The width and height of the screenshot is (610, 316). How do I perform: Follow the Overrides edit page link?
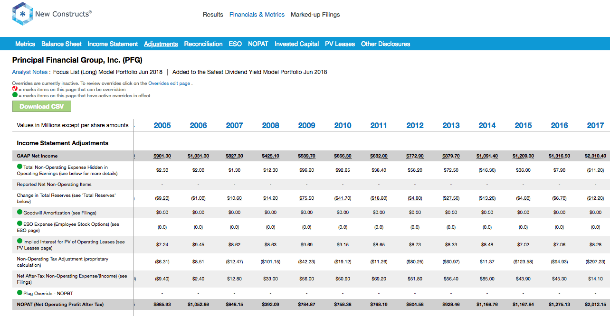[169, 83]
